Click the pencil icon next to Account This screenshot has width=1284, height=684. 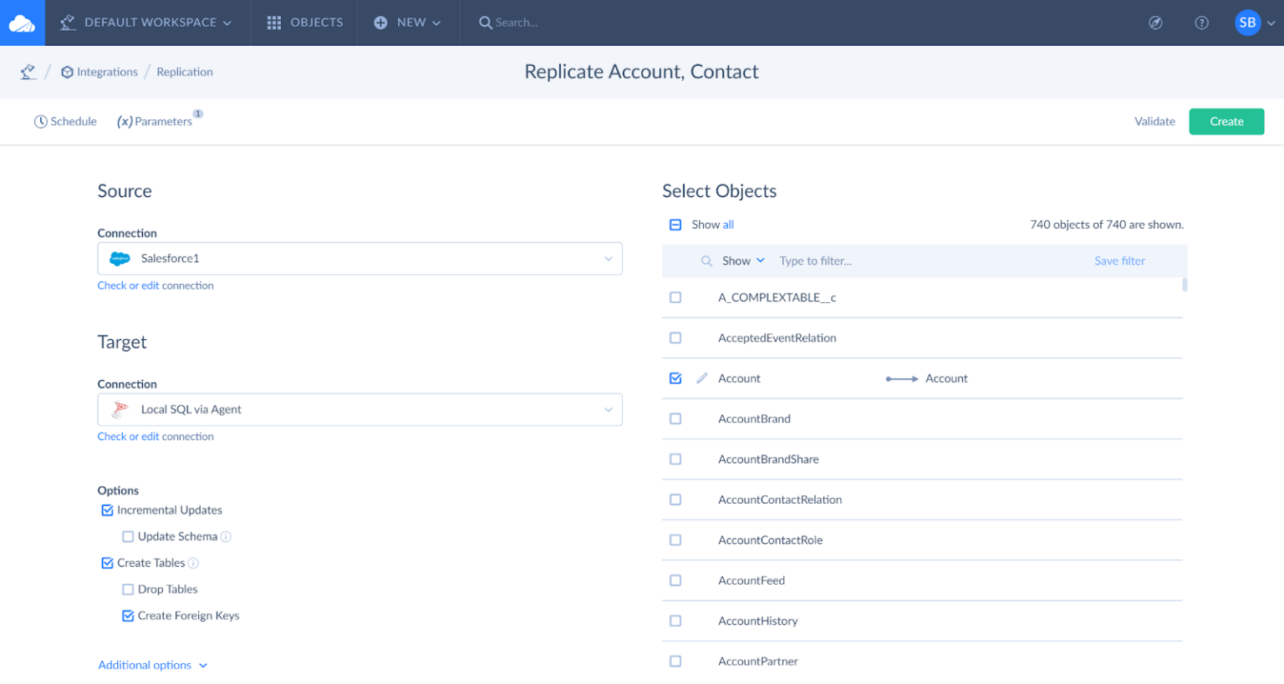tap(701, 377)
